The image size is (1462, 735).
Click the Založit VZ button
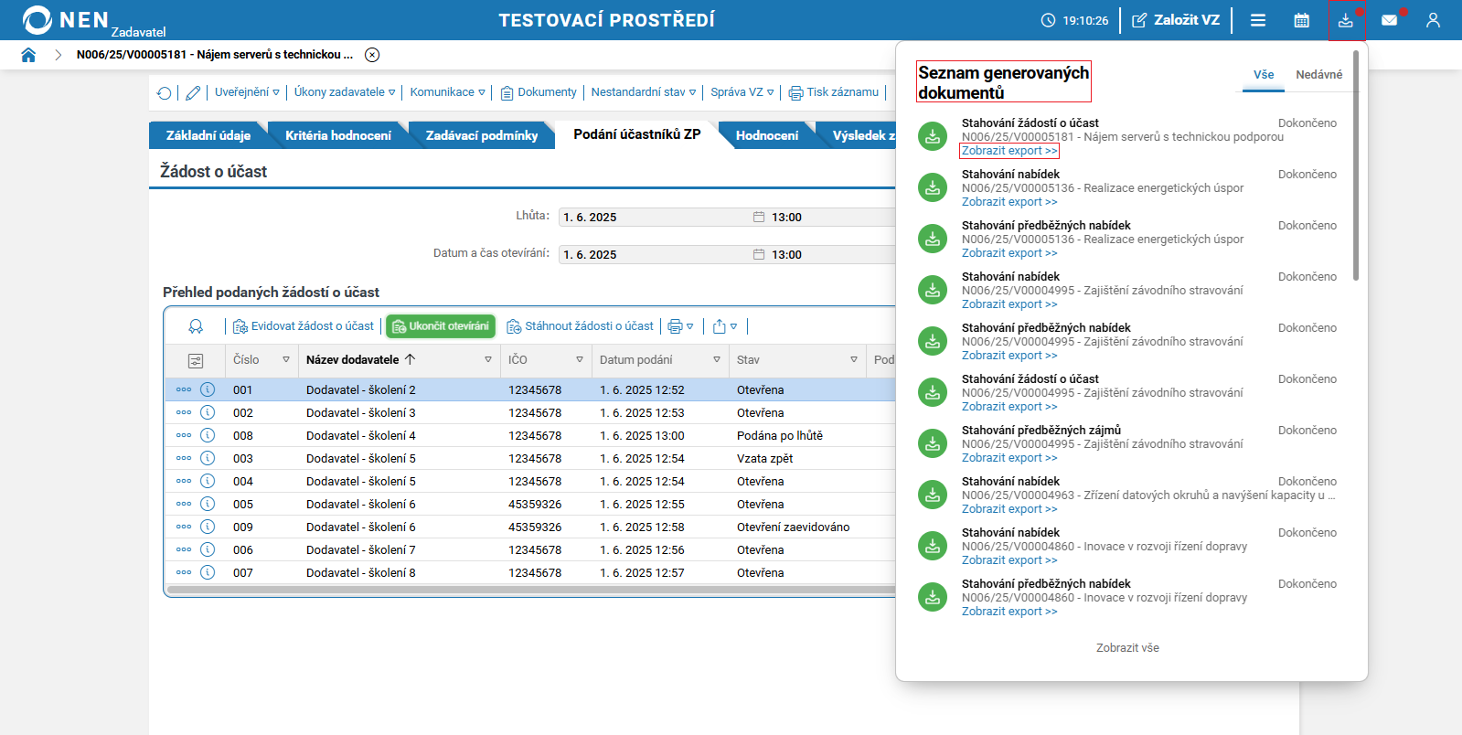tap(1176, 20)
